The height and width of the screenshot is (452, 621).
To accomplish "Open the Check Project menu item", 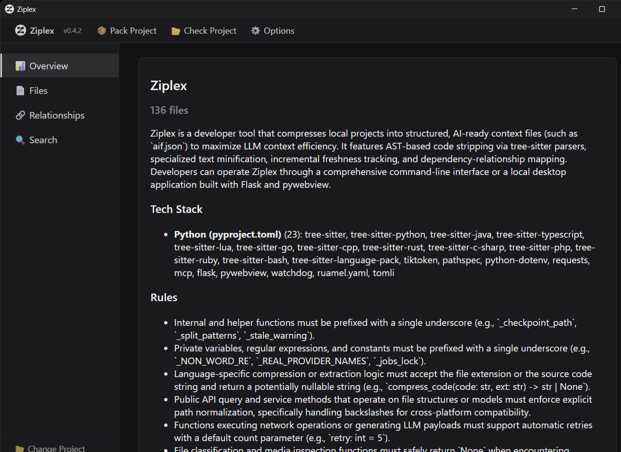I will click(x=204, y=31).
